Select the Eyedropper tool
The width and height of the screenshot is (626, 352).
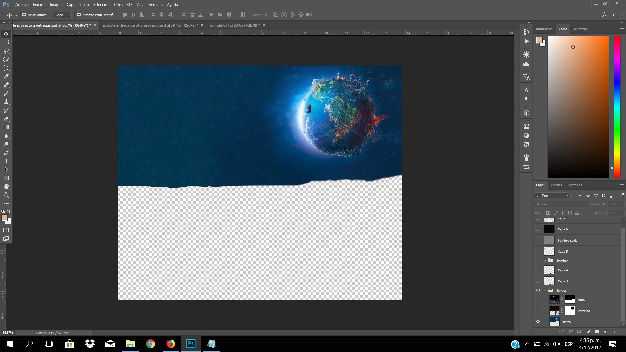[6, 76]
